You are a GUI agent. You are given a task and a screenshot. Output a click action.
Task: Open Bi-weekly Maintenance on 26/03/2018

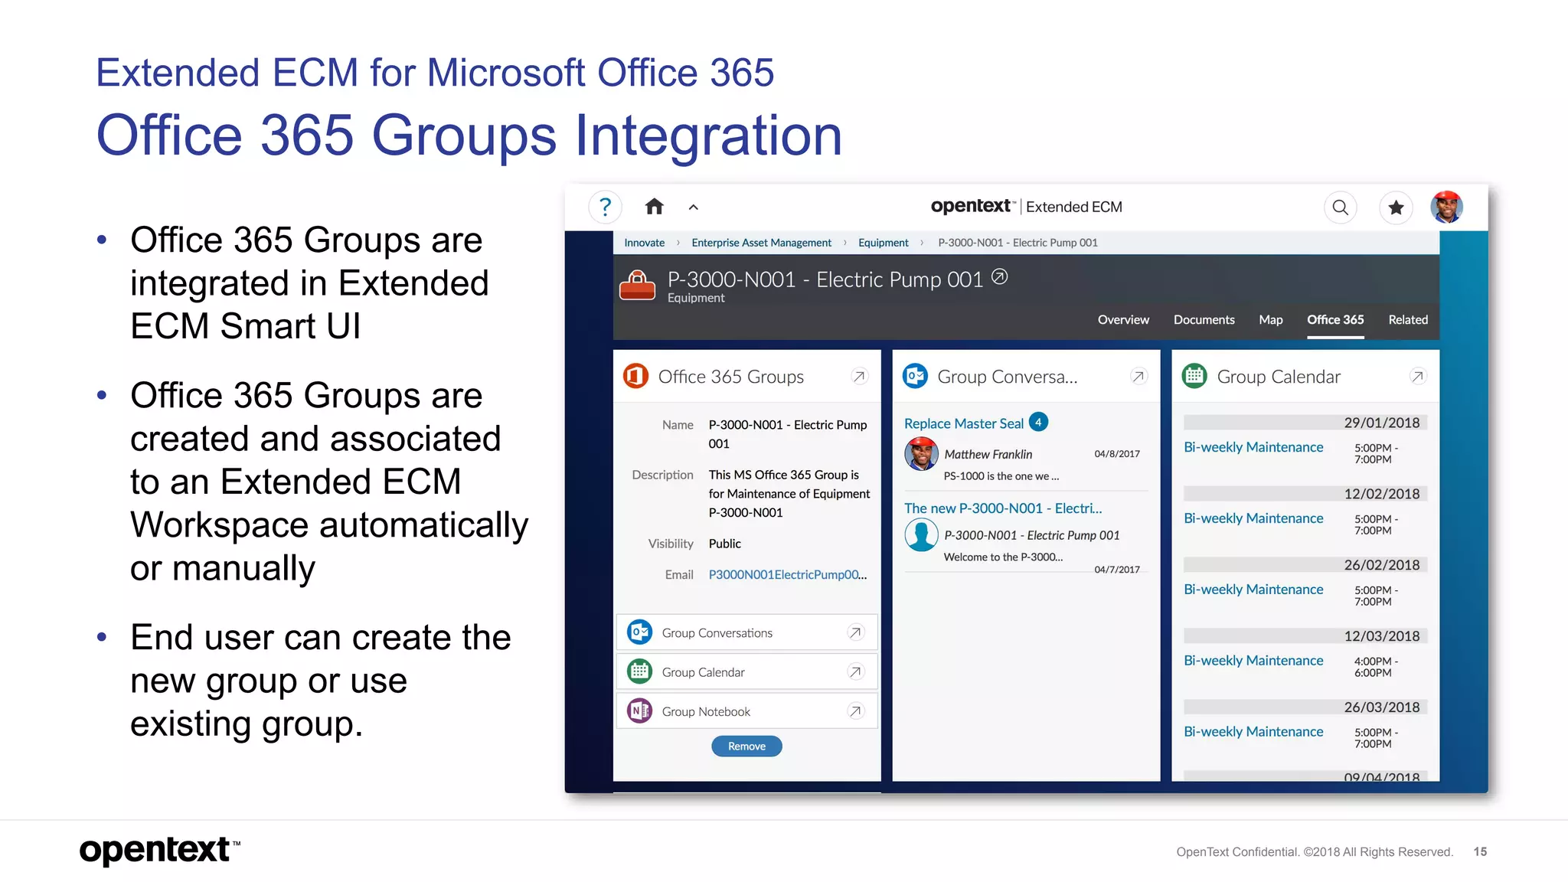tap(1253, 732)
